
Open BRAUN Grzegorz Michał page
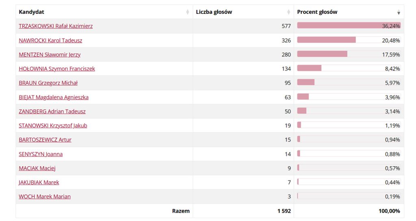click(x=48, y=83)
